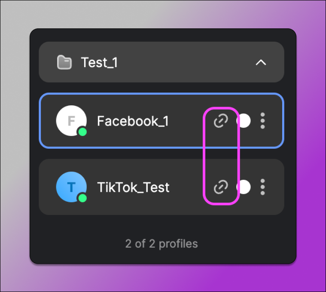Click the Test_1 folder header bar
The width and height of the screenshot is (326, 292).
coord(180,62)
